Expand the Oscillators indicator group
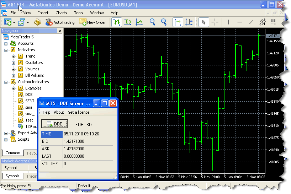This screenshot has width=291, height=194. [13, 63]
